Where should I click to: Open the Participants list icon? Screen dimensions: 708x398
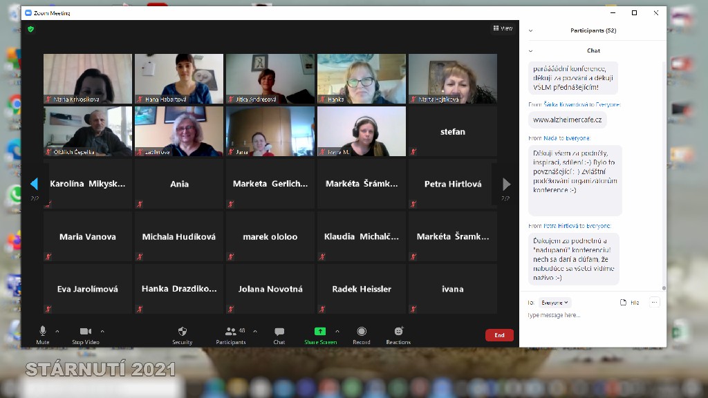point(230,332)
